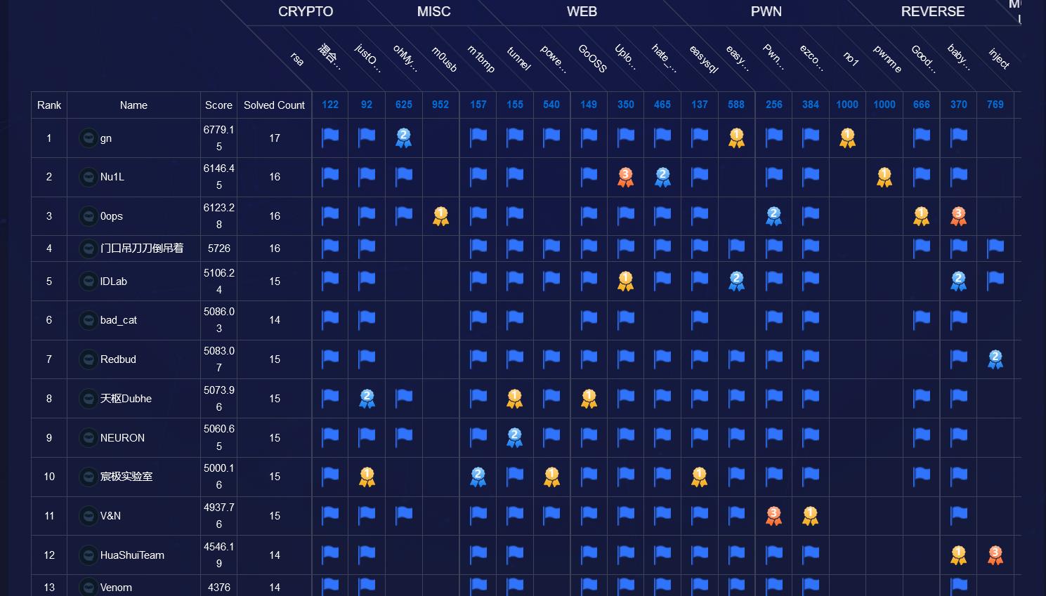Open team bad_cat by its name
The image size is (1046, 596).
[x=119, y=320]
